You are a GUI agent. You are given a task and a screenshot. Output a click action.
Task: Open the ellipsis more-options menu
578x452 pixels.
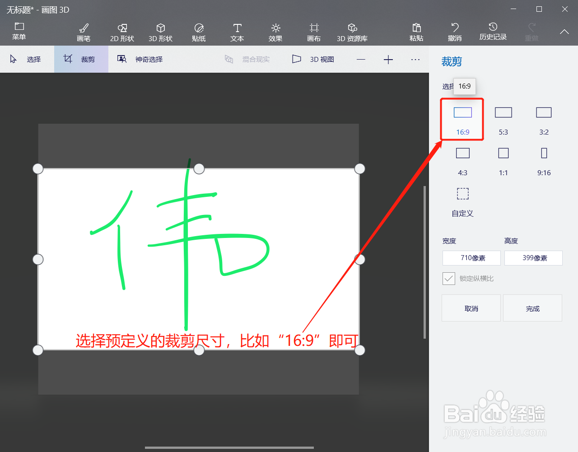pos(415,59)
